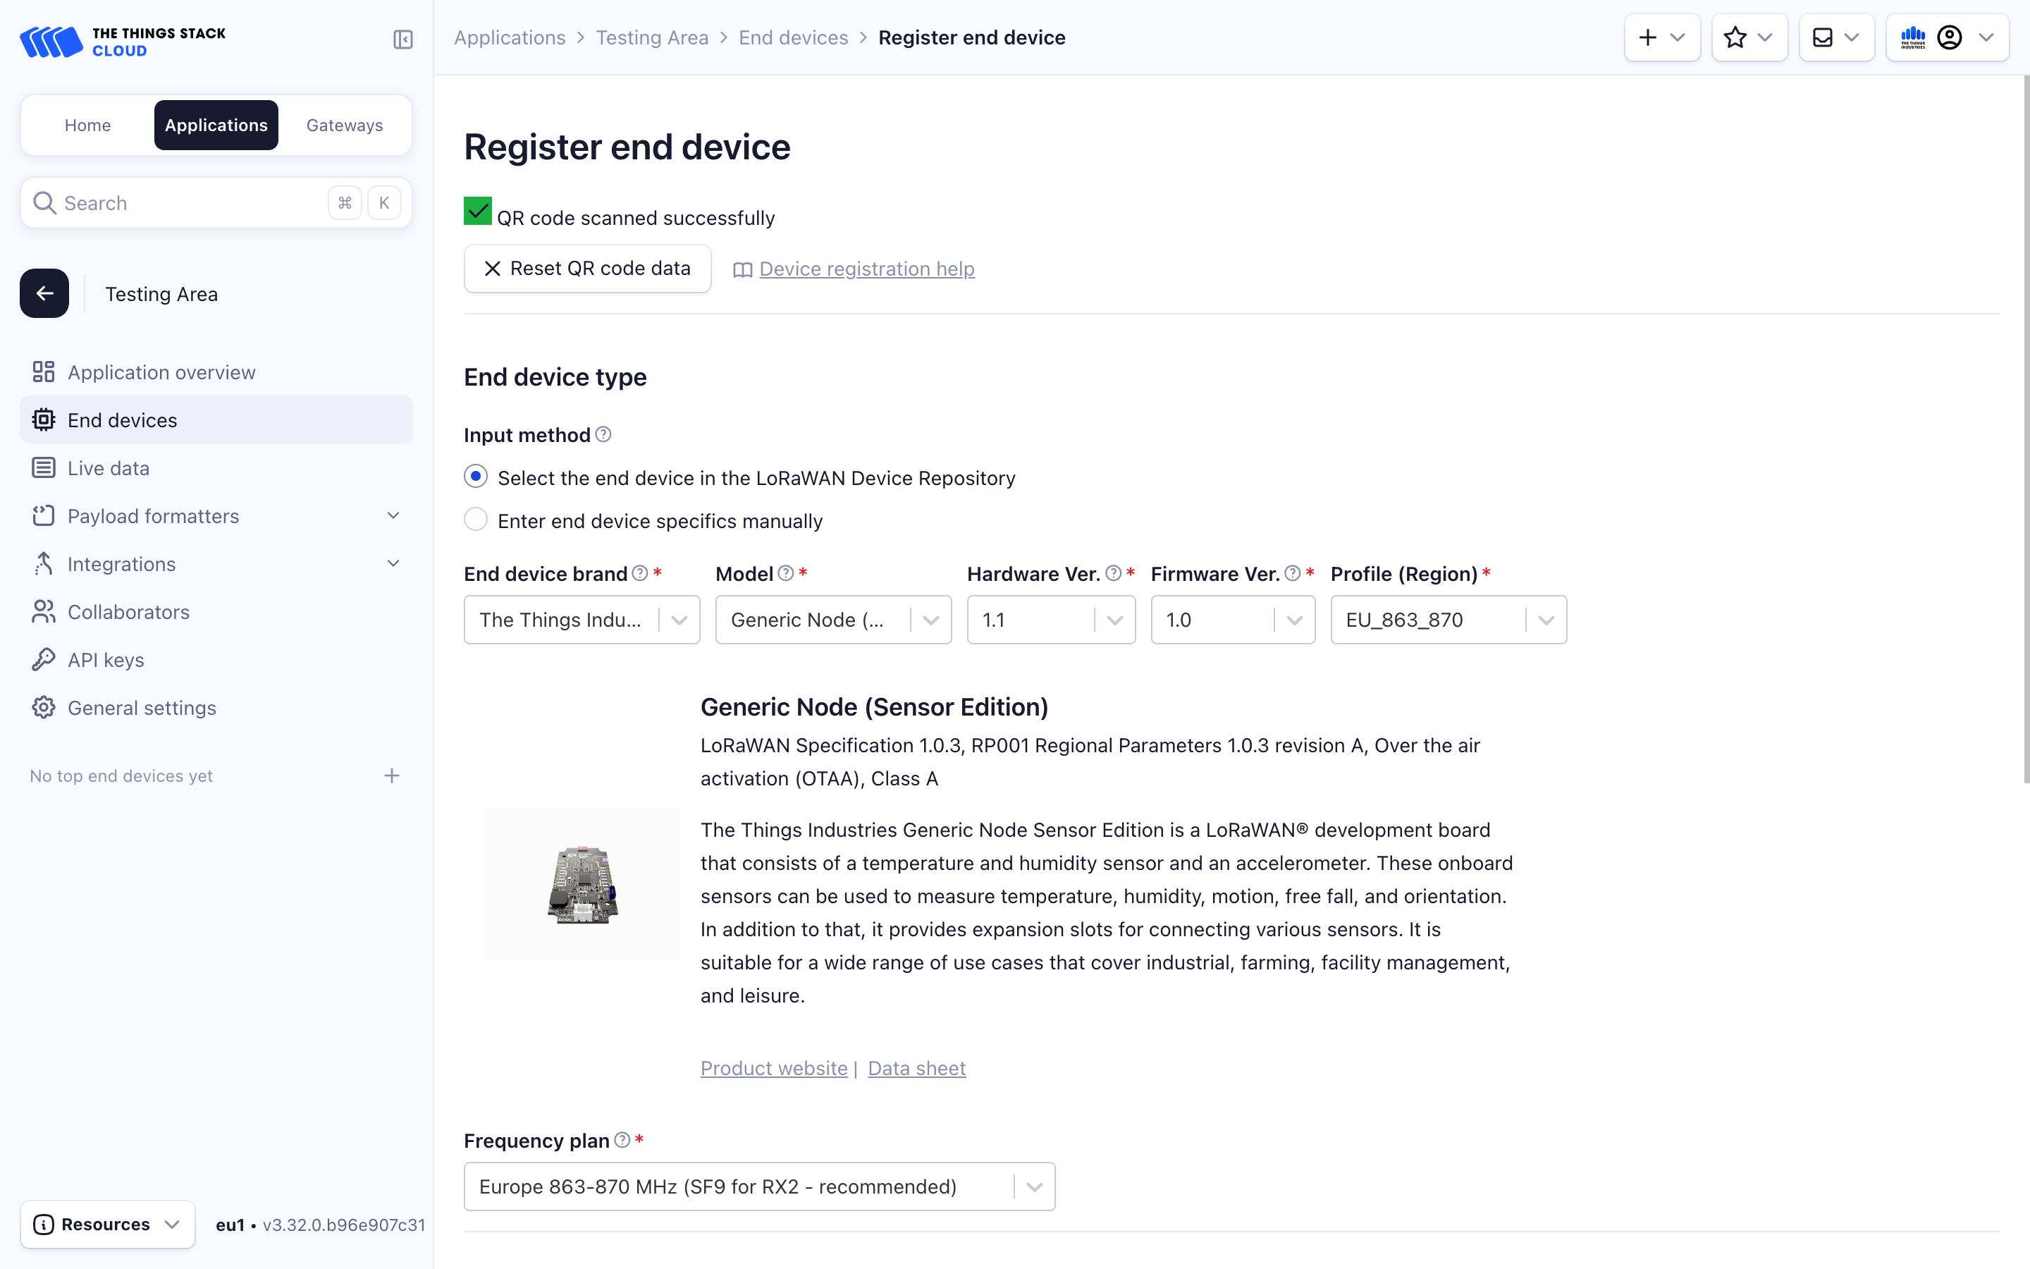Click the help icon next to Frequency plan
The image size is (2030, 1269).
[x=622, y=1140]
